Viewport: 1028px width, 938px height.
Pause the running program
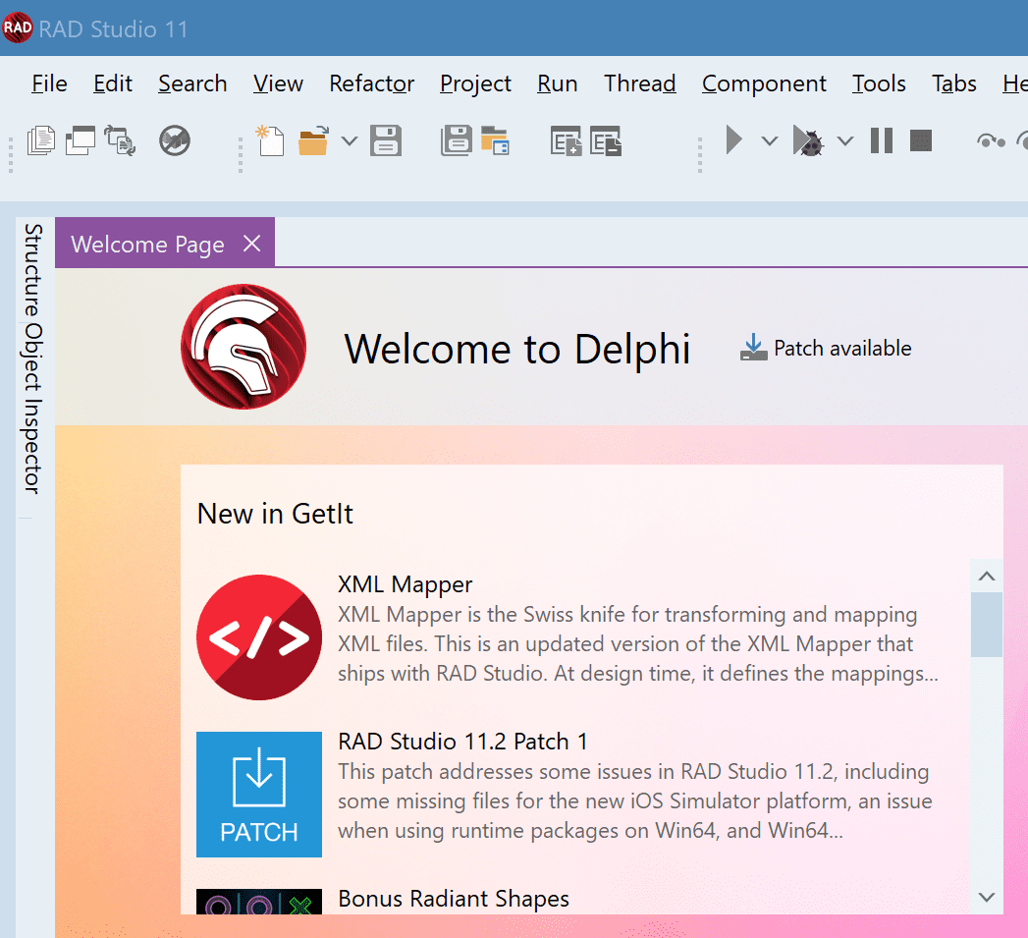(881, 140)
